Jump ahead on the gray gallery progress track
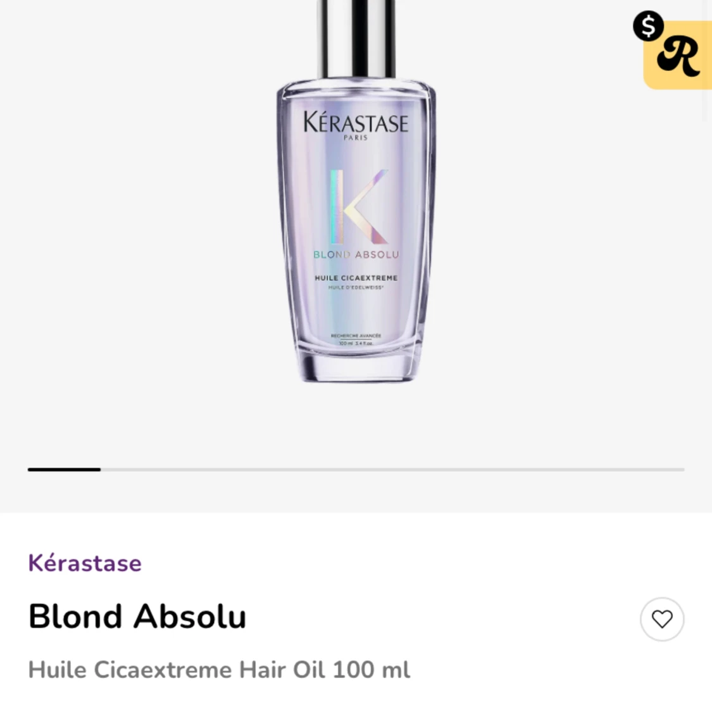This screenshot has height=712, width=712. point(392,470)
